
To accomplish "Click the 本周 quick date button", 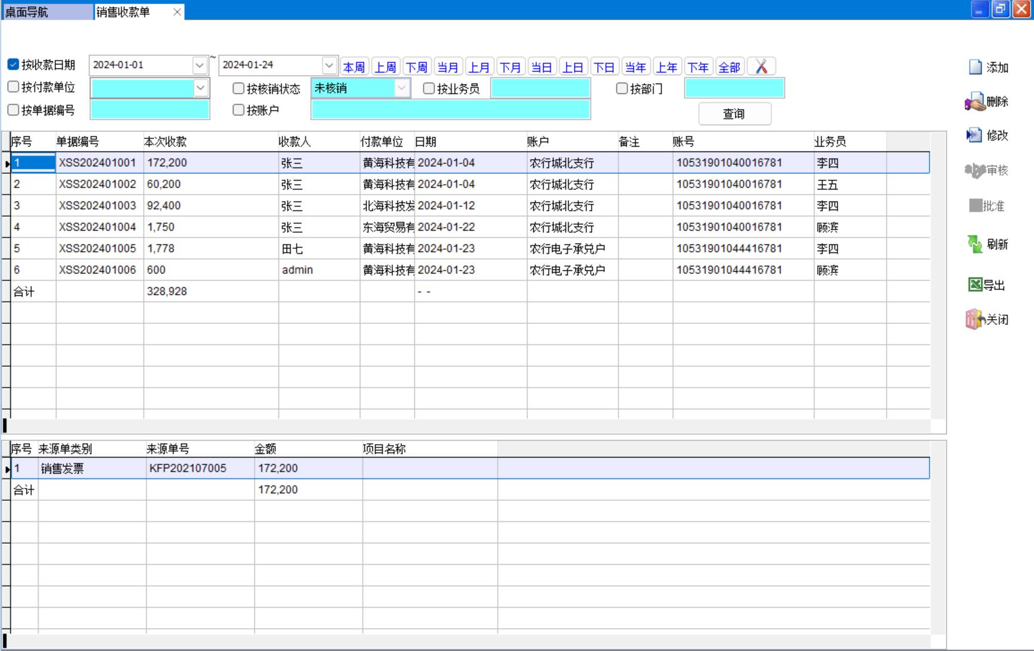I will point(354,67).
